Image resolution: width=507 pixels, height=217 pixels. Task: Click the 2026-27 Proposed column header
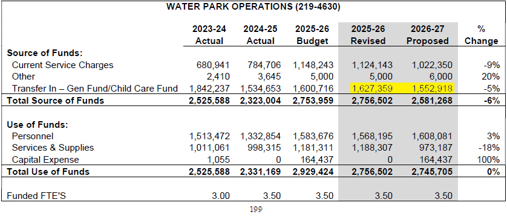pyautogui.click(x=428, y=35)
